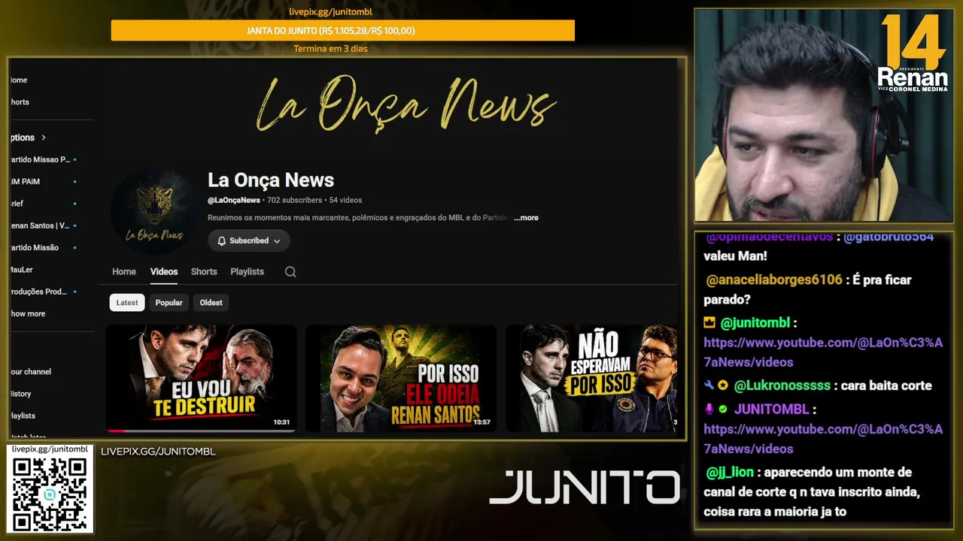This screenshot has height=541, width=963.
Task: Open the POR ISSO ELE ODEIA RENAN SANTOS video
Action: click(401, 378)
